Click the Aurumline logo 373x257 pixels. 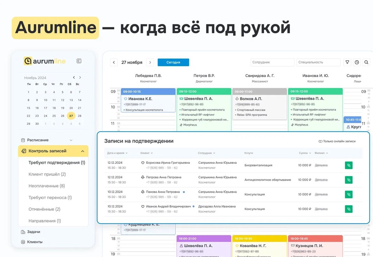[45, 61]
